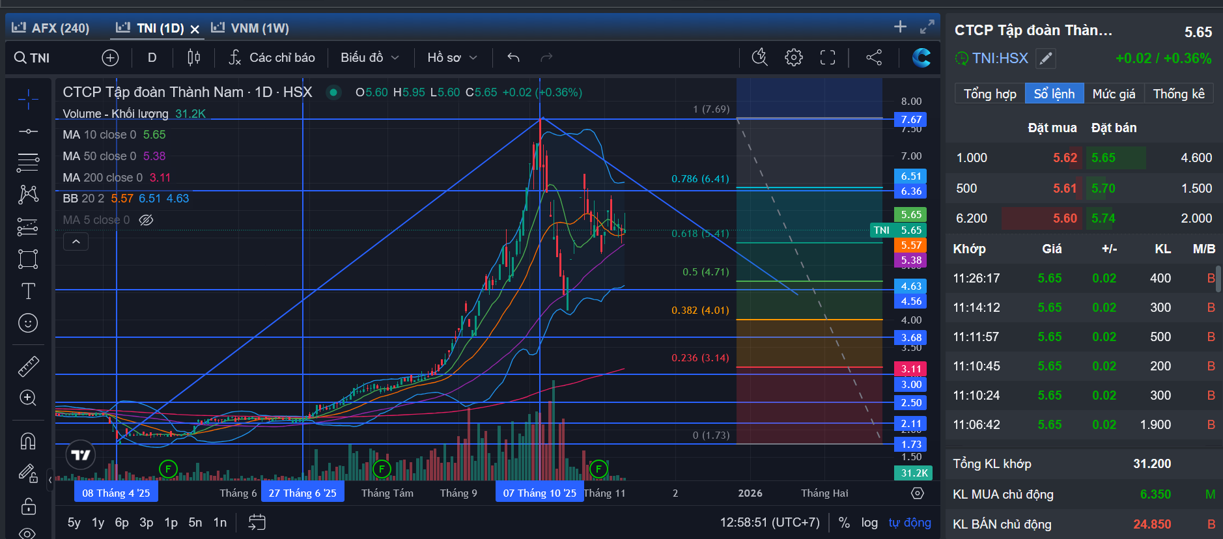Switch to the AFX (240) tab
The height and width of the screenshot is (539, 1223).
click(51, 28)
